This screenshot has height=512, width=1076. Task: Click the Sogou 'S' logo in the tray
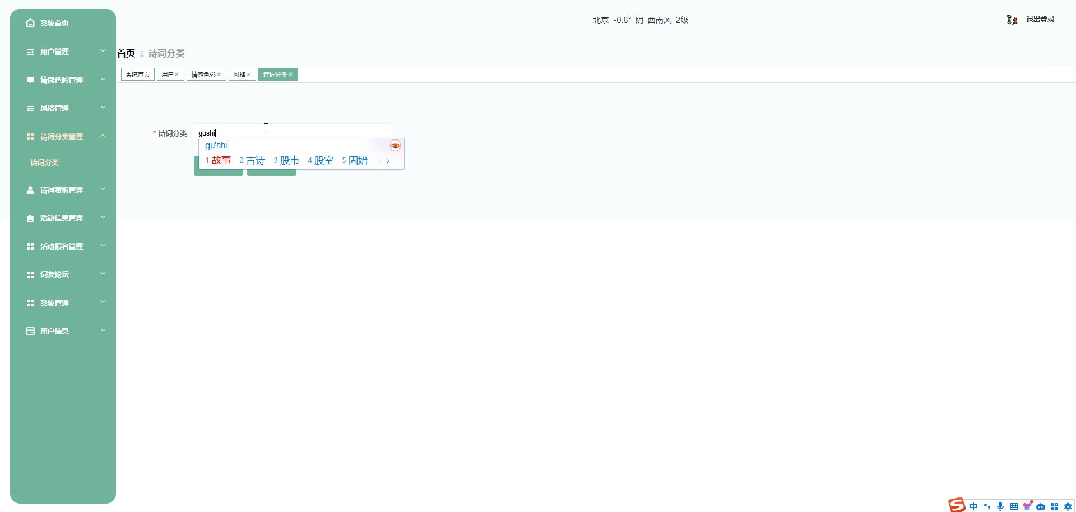(x=957, y=505)
